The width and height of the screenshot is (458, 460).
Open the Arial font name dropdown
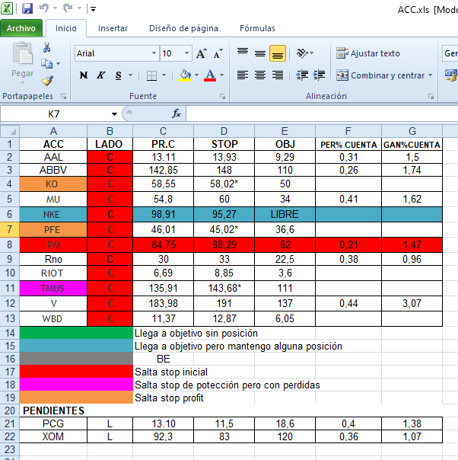point(154,53)
